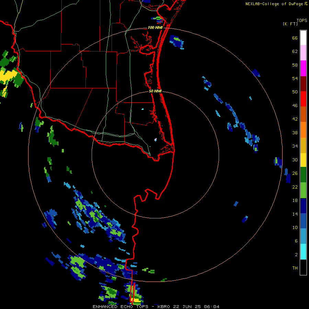This screenshot has height=309, width=309.
Task: Pick the dark red legend swatch
Action: click(x=303, y=83)
